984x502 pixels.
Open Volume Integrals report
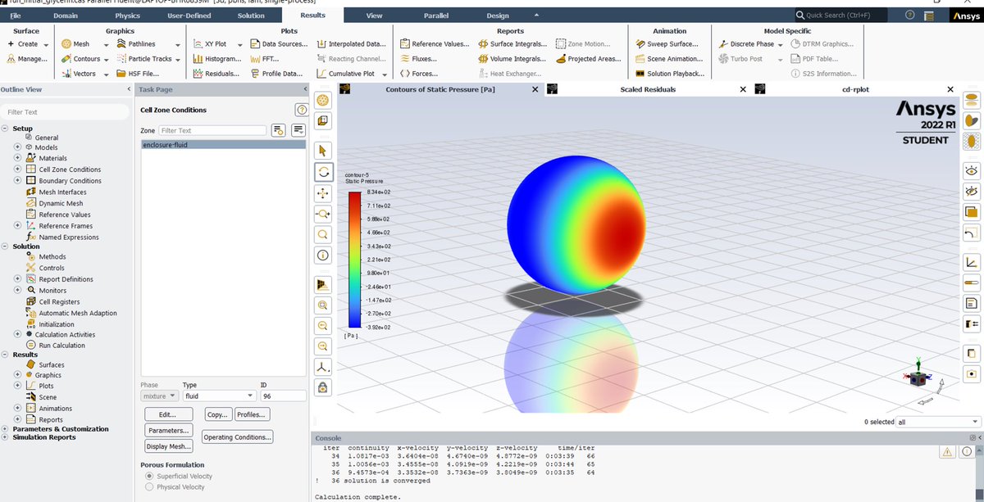pyautogui.click(x=512, y=59)
